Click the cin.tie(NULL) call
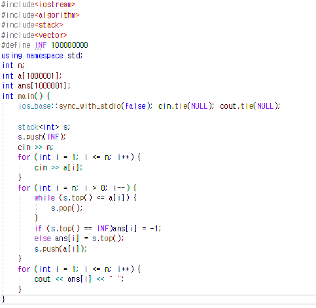316x308 pixels. click(186, 106)
